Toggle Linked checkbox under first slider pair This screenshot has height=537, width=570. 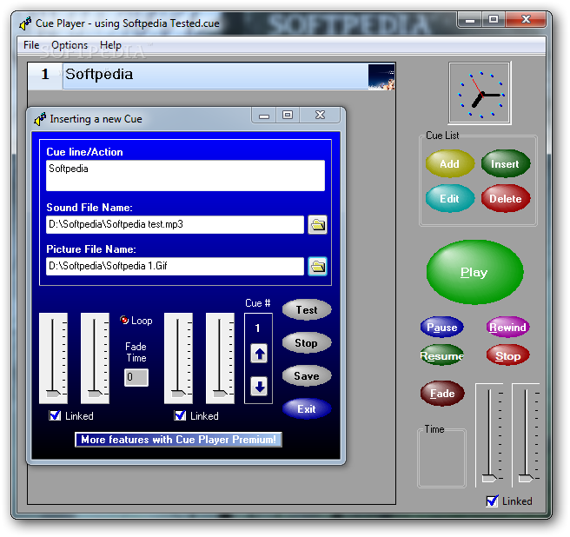(55, 415)
